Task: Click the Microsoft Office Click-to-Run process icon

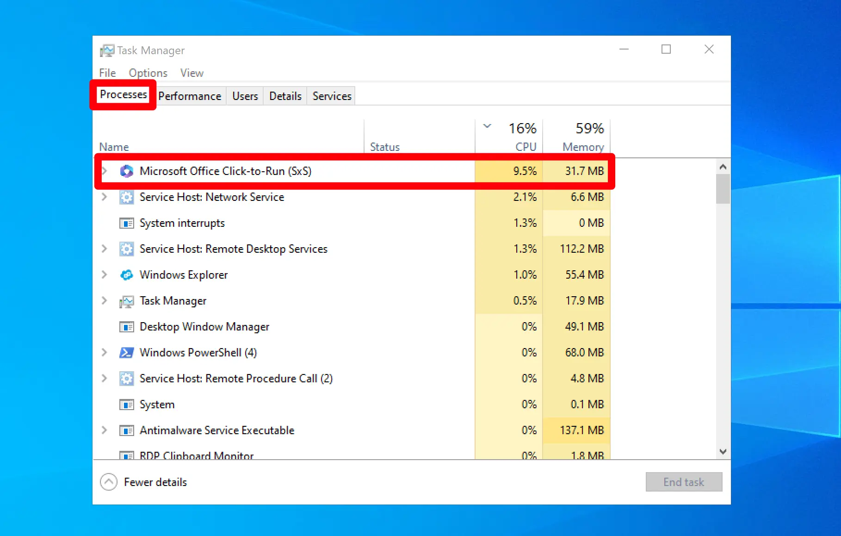Action: [x=126, y=171]
